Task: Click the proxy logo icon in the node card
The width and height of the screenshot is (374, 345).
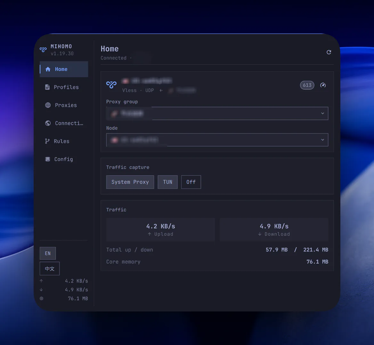Action: [x=111, y=85]
